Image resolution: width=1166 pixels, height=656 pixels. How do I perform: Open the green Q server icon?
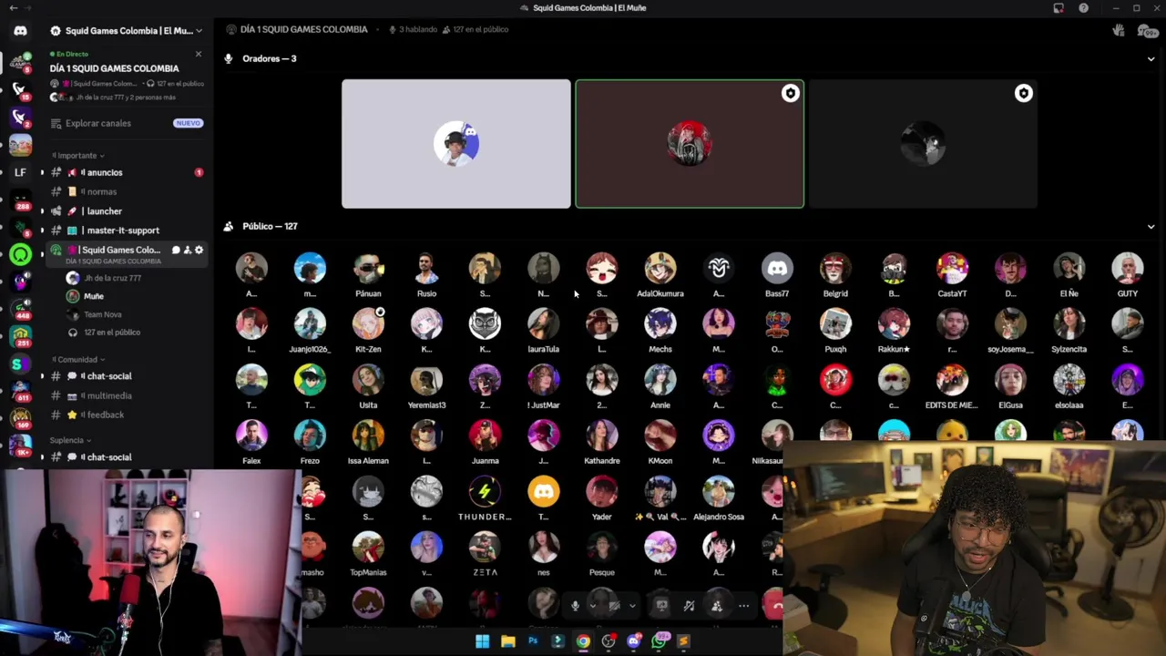click(20, 255)
